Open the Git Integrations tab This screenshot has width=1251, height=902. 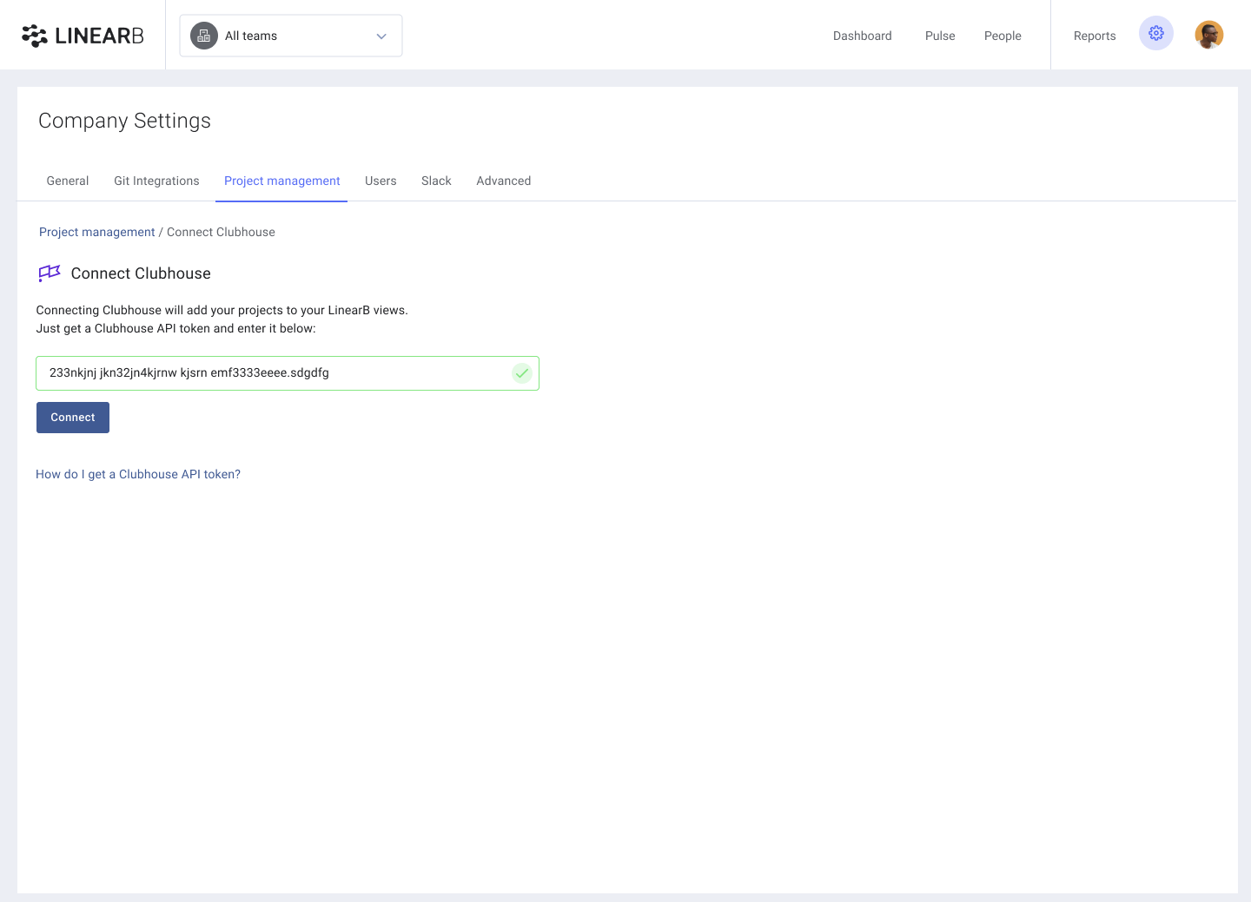coord(156,181)
